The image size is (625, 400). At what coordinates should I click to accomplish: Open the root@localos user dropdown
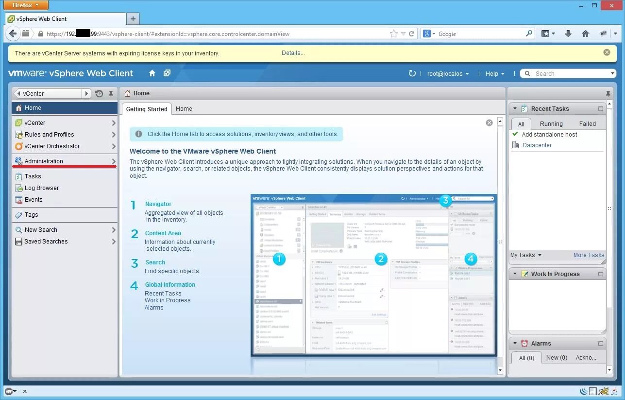click(448, 73)
